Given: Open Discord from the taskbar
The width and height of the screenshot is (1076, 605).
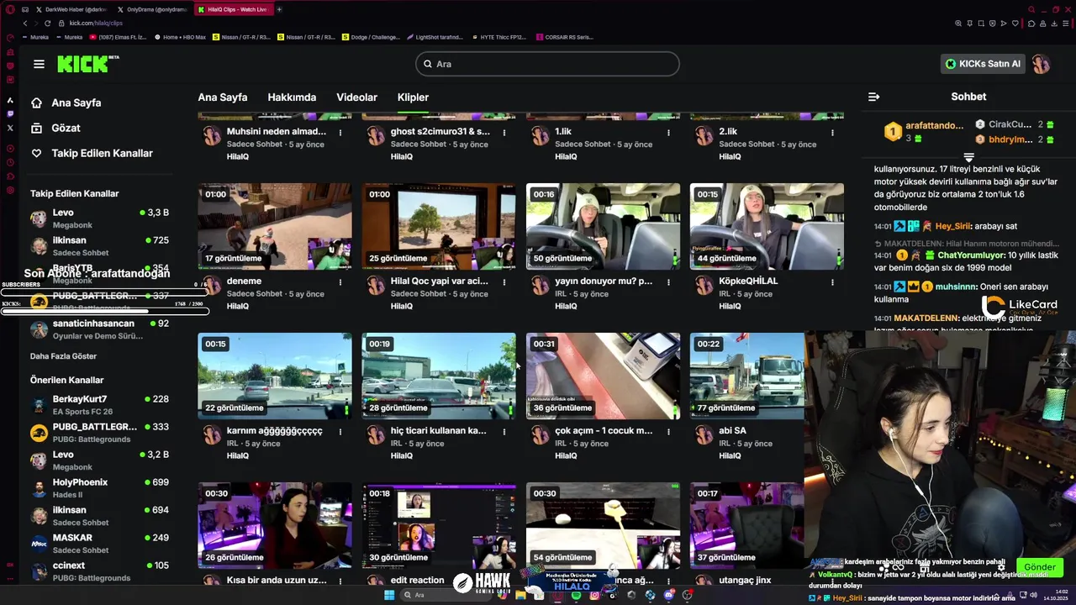Looking at the screenshot, I should click(668, 595).
